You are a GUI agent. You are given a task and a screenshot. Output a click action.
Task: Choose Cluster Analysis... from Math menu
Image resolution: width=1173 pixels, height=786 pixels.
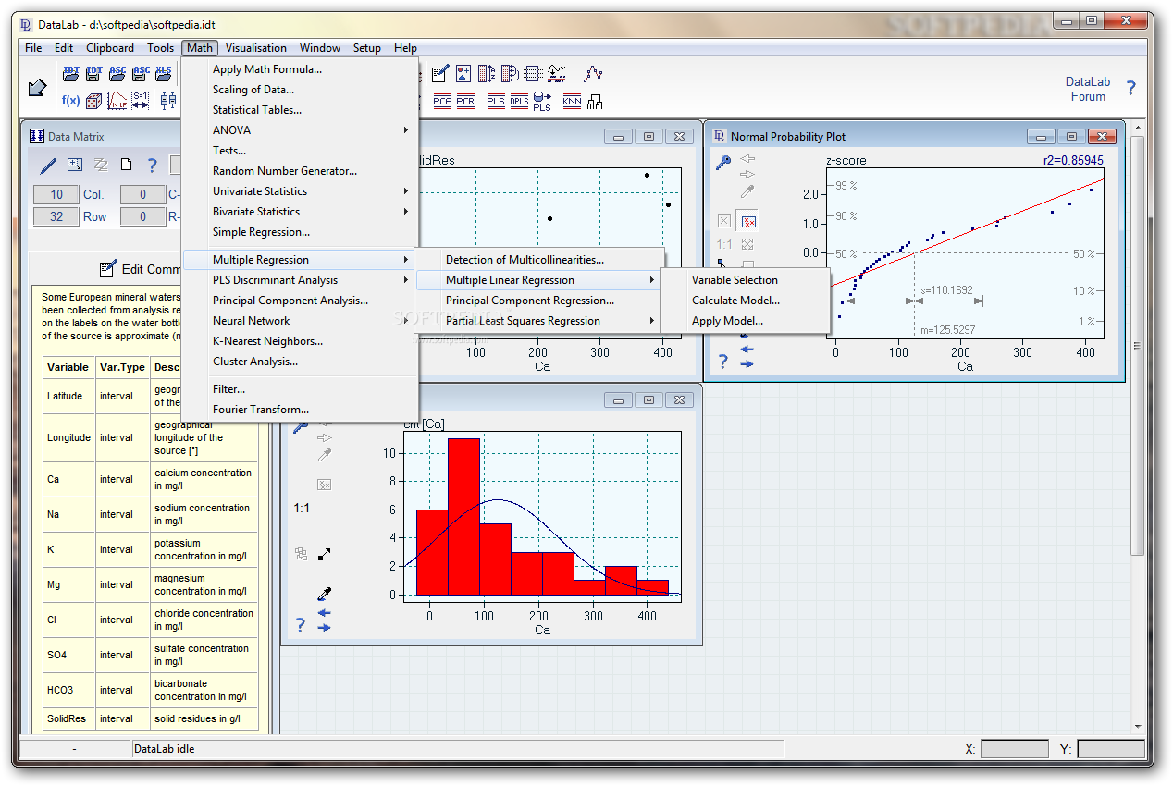coord(300,362)
